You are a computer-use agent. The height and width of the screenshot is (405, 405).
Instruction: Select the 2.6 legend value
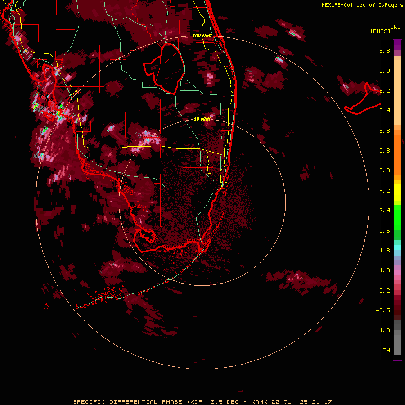pyautogui.click(x=385, y=231)
